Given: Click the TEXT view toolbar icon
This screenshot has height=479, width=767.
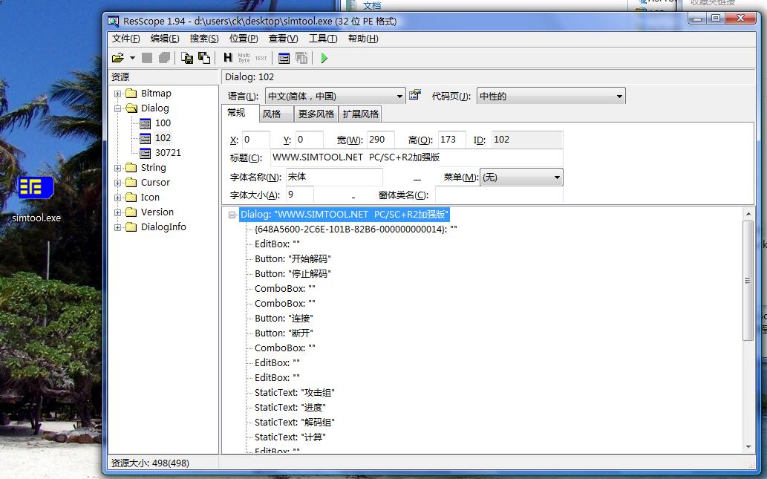Looking at the screenshot, I should click(261, 58).
